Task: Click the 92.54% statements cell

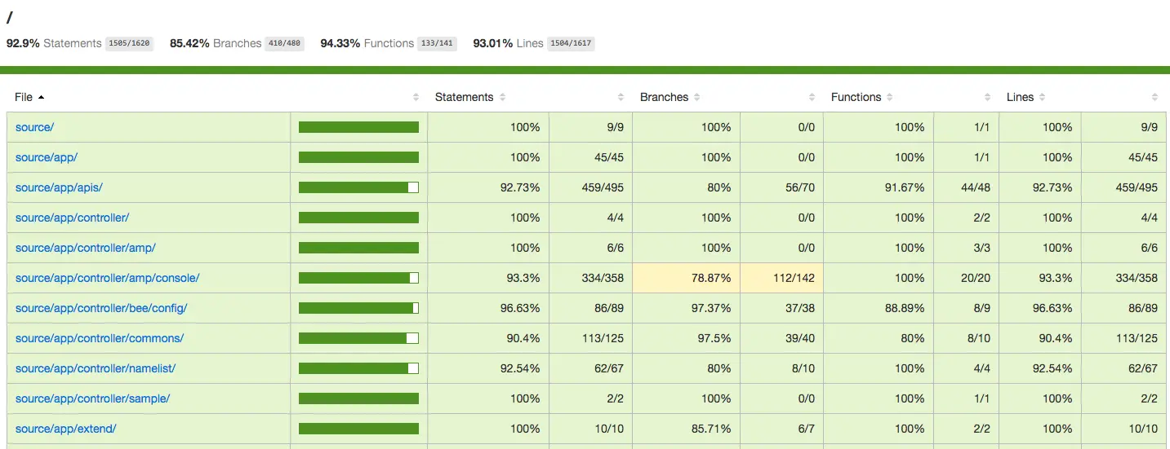Action: pyautogui.click(x=488, y=368)
